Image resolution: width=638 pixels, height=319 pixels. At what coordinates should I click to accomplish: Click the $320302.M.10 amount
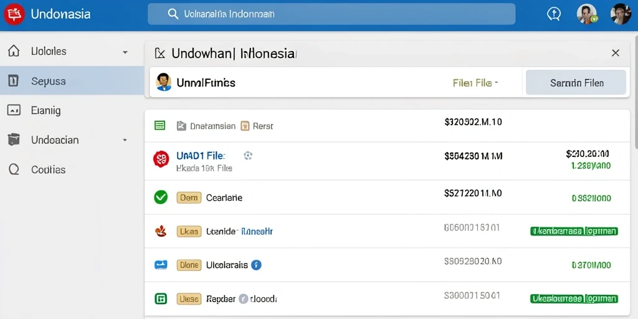[473, 121]
